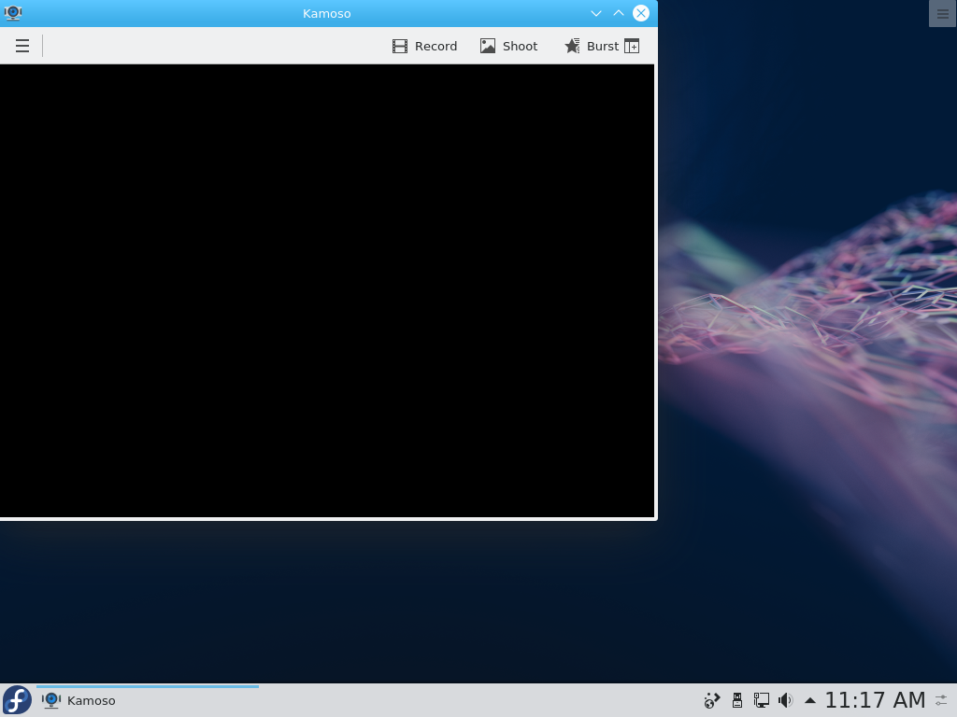
Task: Take a photo with Shoot
Action: coord(508,47)
